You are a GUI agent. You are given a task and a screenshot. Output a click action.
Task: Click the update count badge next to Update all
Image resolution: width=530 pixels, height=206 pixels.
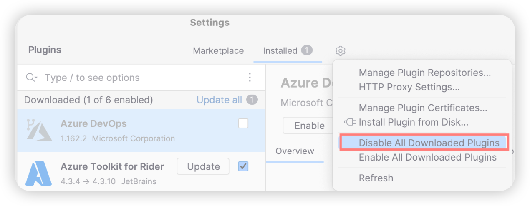pos(252,100)
